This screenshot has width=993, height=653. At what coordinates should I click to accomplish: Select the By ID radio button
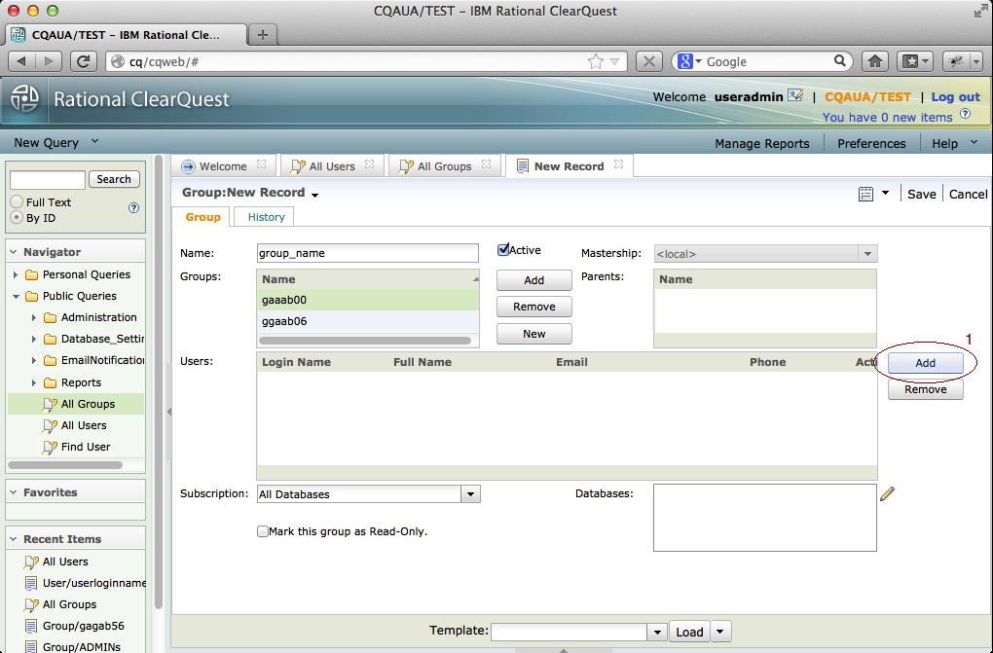[x=18, y=217]
